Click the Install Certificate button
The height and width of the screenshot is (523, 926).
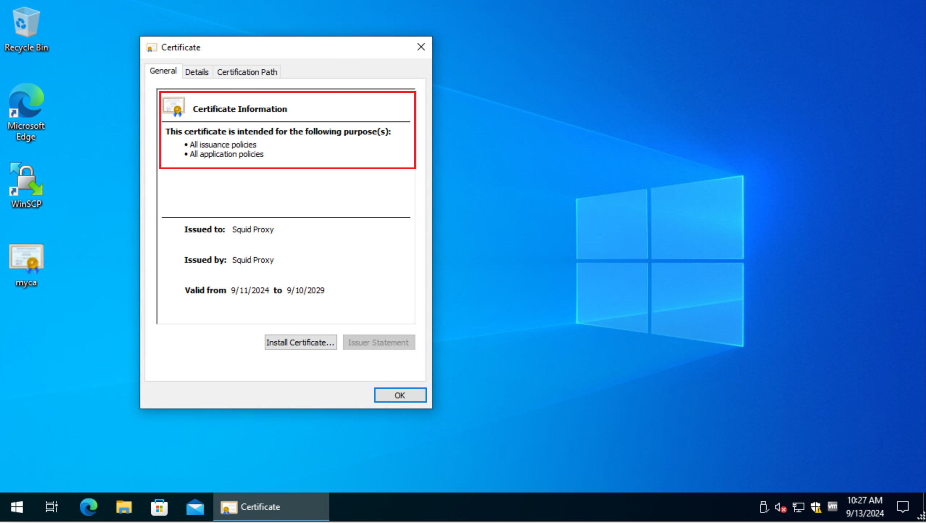(x=301, y=342)
